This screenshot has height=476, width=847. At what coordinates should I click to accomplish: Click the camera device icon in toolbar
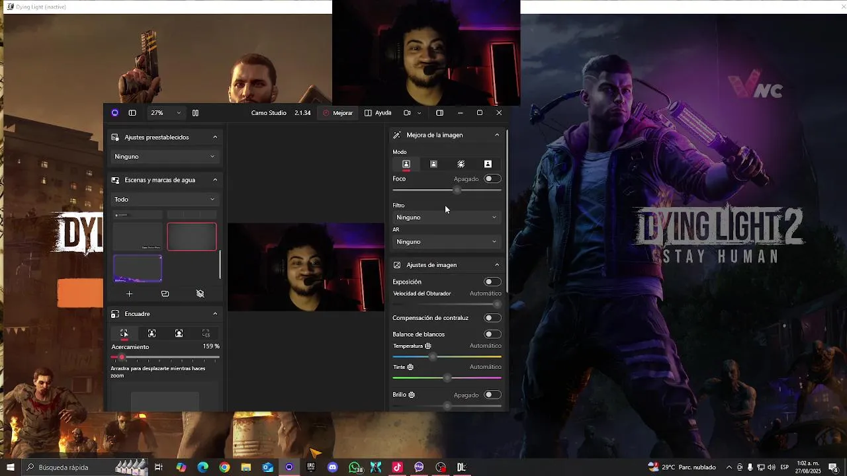tap(407, 113)
